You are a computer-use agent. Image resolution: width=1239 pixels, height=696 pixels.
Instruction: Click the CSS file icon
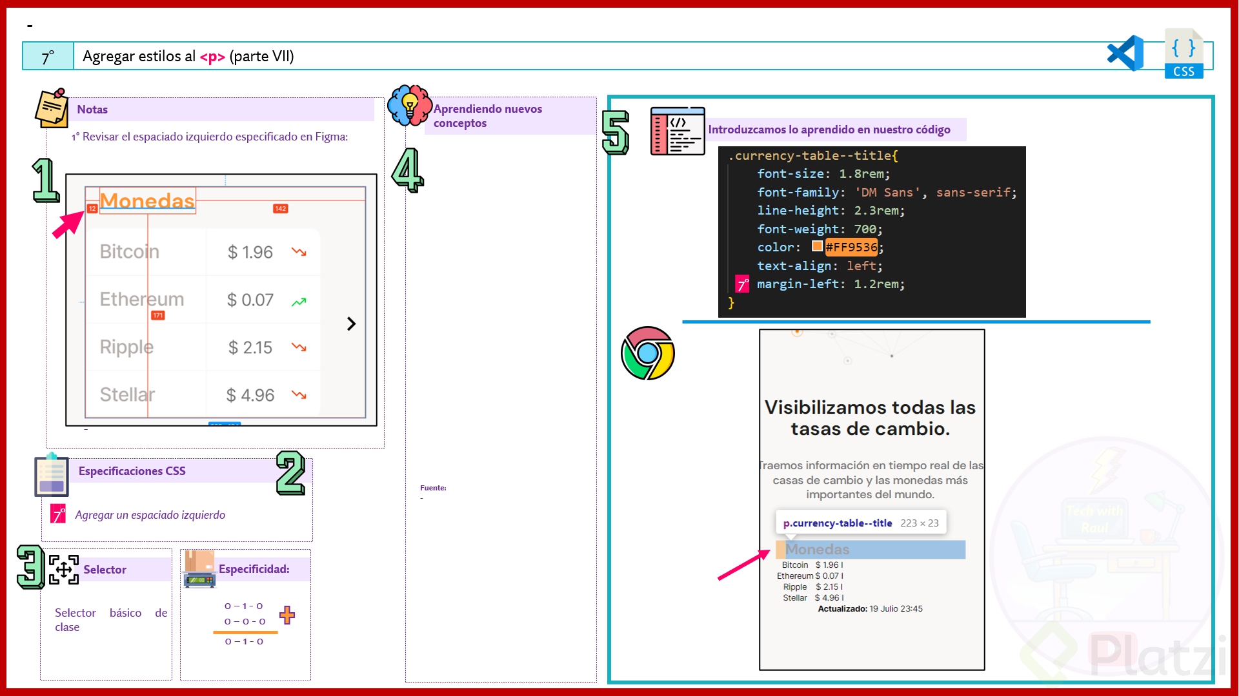1184,53
